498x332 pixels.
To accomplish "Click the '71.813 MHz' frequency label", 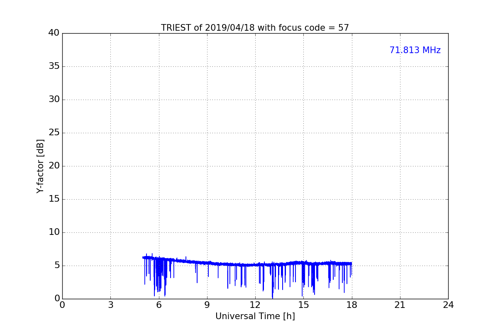I will click(x=415, y=50).
